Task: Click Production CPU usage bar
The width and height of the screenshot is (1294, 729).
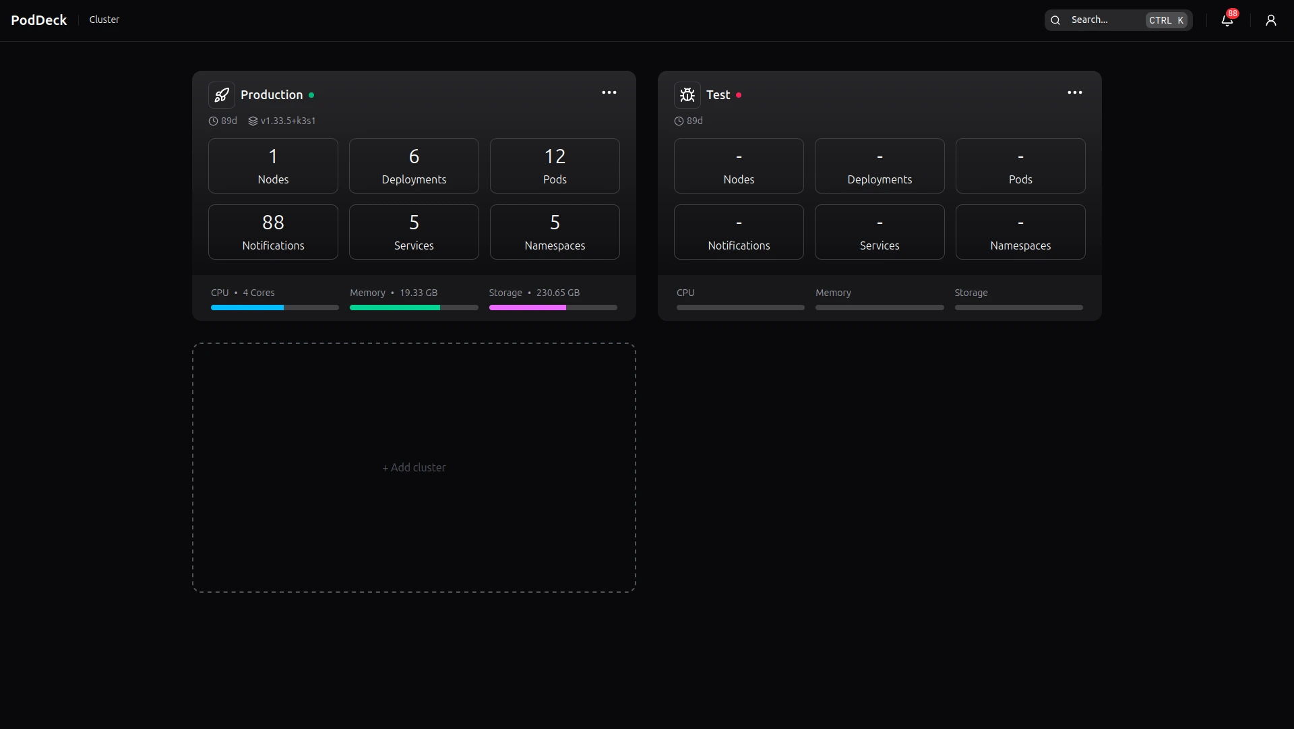Action: coord(274,308)
